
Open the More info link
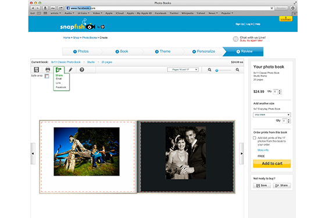(263, 150)
